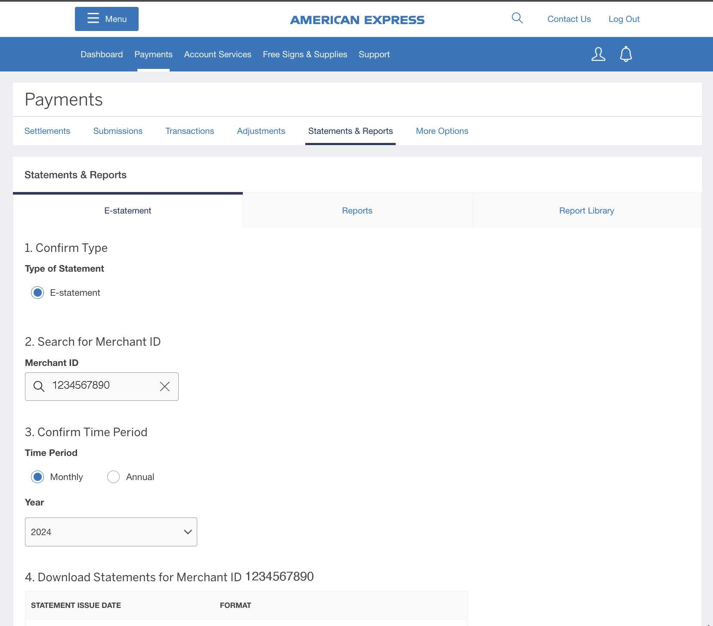713x626 pixels.
Task: Open the More Options menu
Action: (x=442, y=131)
